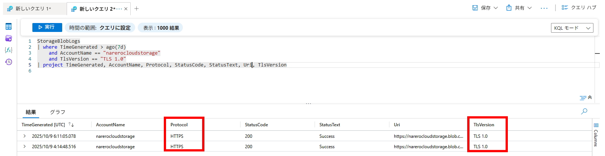Click the 共有 share button
Image resolution: width=605 pixels, height=156 pixels.
point(516,8)
